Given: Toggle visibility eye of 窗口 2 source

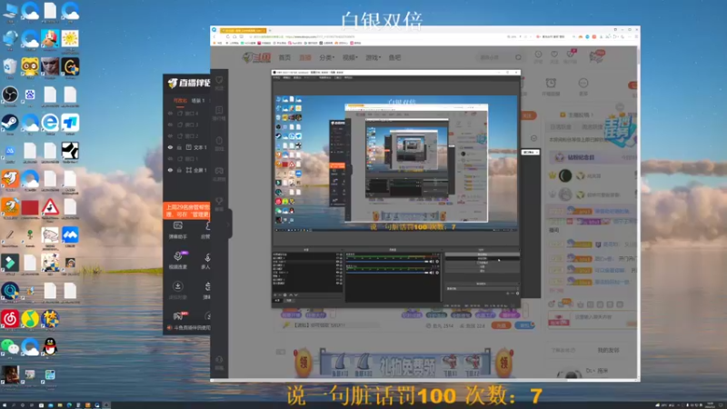Looking at the screenshot, I should (170, 135).
